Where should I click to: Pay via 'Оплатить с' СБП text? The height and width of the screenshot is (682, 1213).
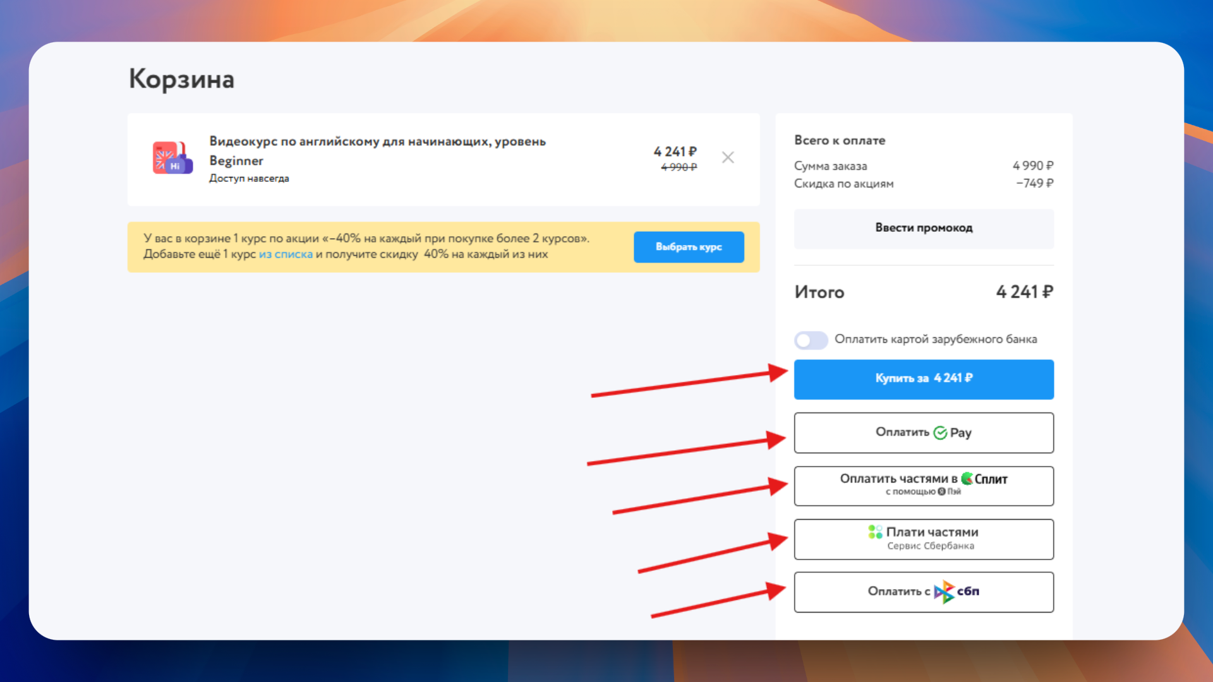898,592
